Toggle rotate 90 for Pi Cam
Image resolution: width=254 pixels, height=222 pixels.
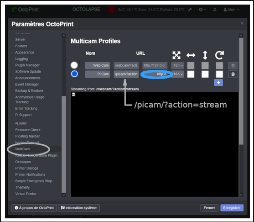coord(219,74)
